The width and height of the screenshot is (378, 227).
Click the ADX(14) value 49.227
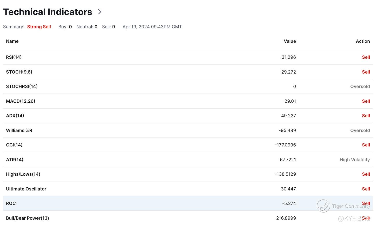(288, 116)
